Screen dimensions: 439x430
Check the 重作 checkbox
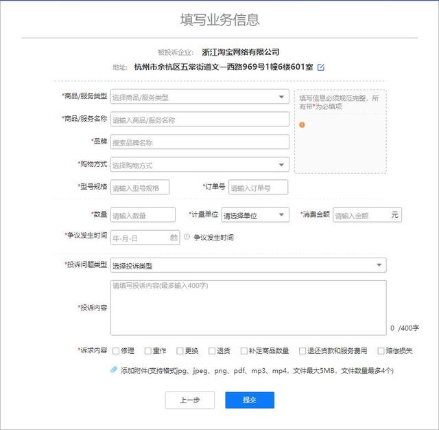click(x=148, y=351)
